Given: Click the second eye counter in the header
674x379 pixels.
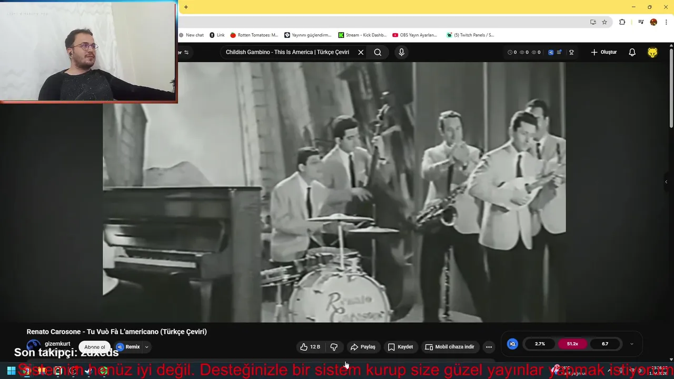Looking at the screenshot, I should coord(536,52).
